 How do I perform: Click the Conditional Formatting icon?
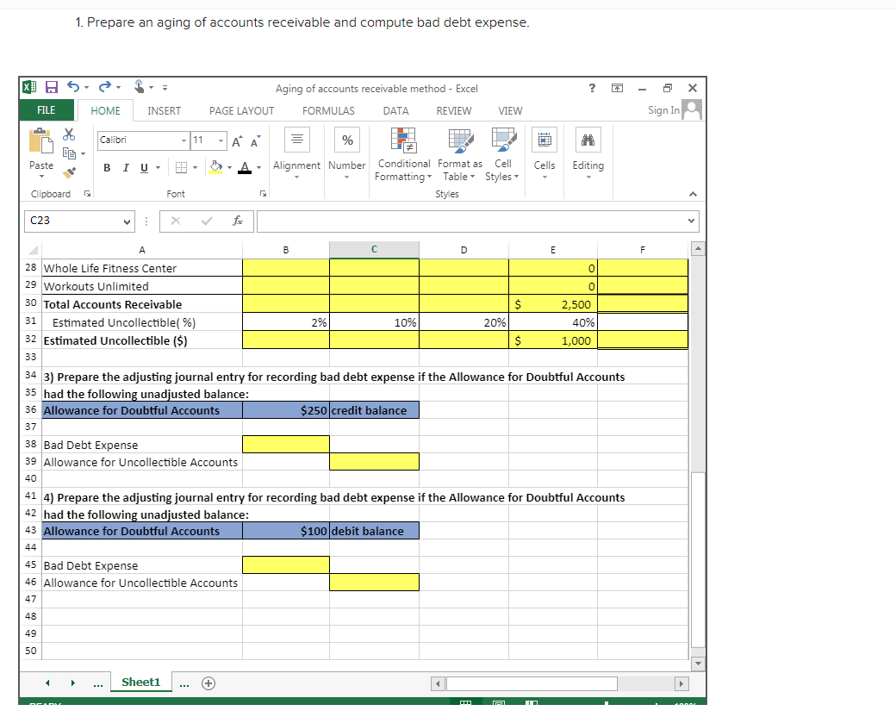coord(403,140)
